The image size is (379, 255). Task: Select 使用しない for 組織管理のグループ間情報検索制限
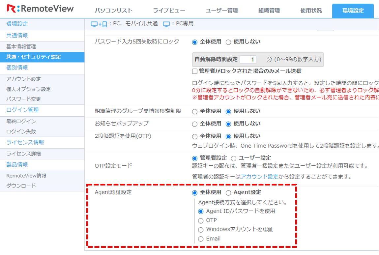(228, 112)
